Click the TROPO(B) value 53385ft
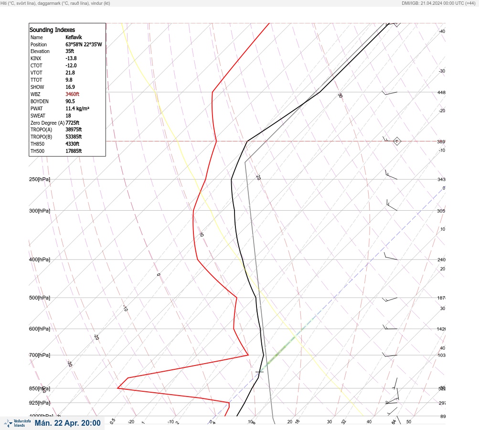This screenshot has height=430, width=479. 74,137
